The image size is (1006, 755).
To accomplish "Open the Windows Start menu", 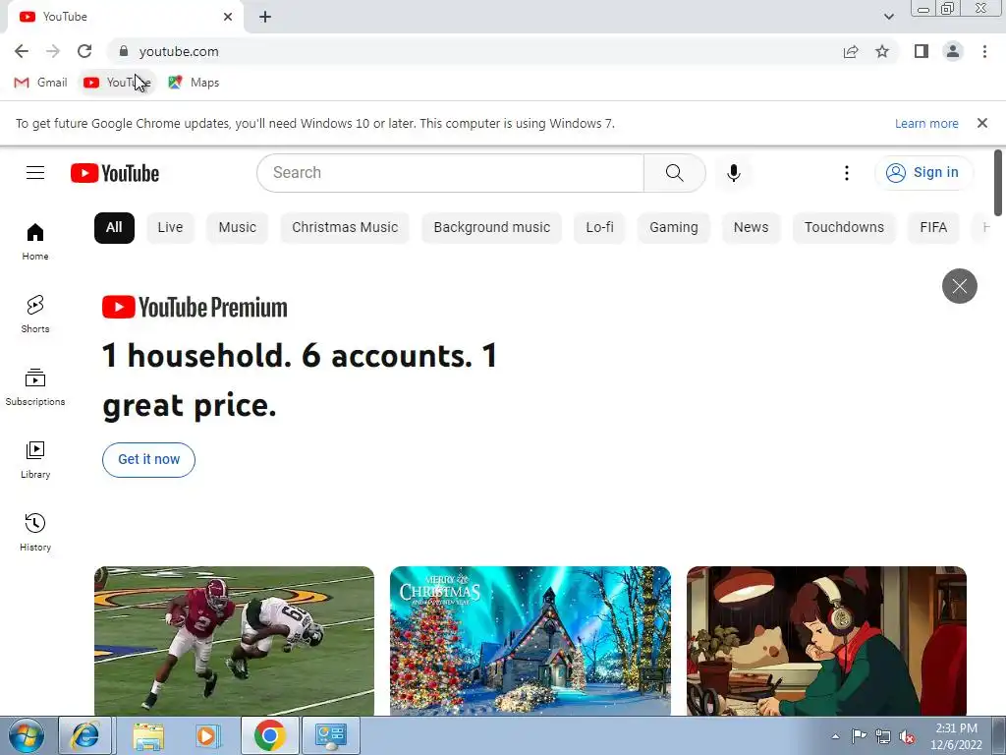I will 27,735.
